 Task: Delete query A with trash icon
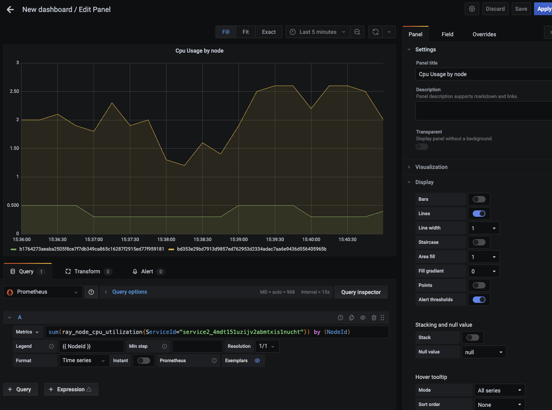pyautogui.click(x=374, y=318)
